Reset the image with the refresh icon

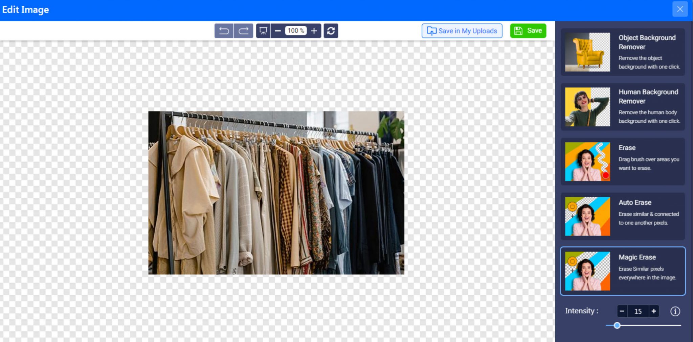click(331, 31)
